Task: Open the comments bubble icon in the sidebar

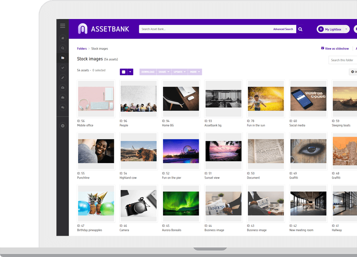Action: pyautogui.click(x=63, y=107)
